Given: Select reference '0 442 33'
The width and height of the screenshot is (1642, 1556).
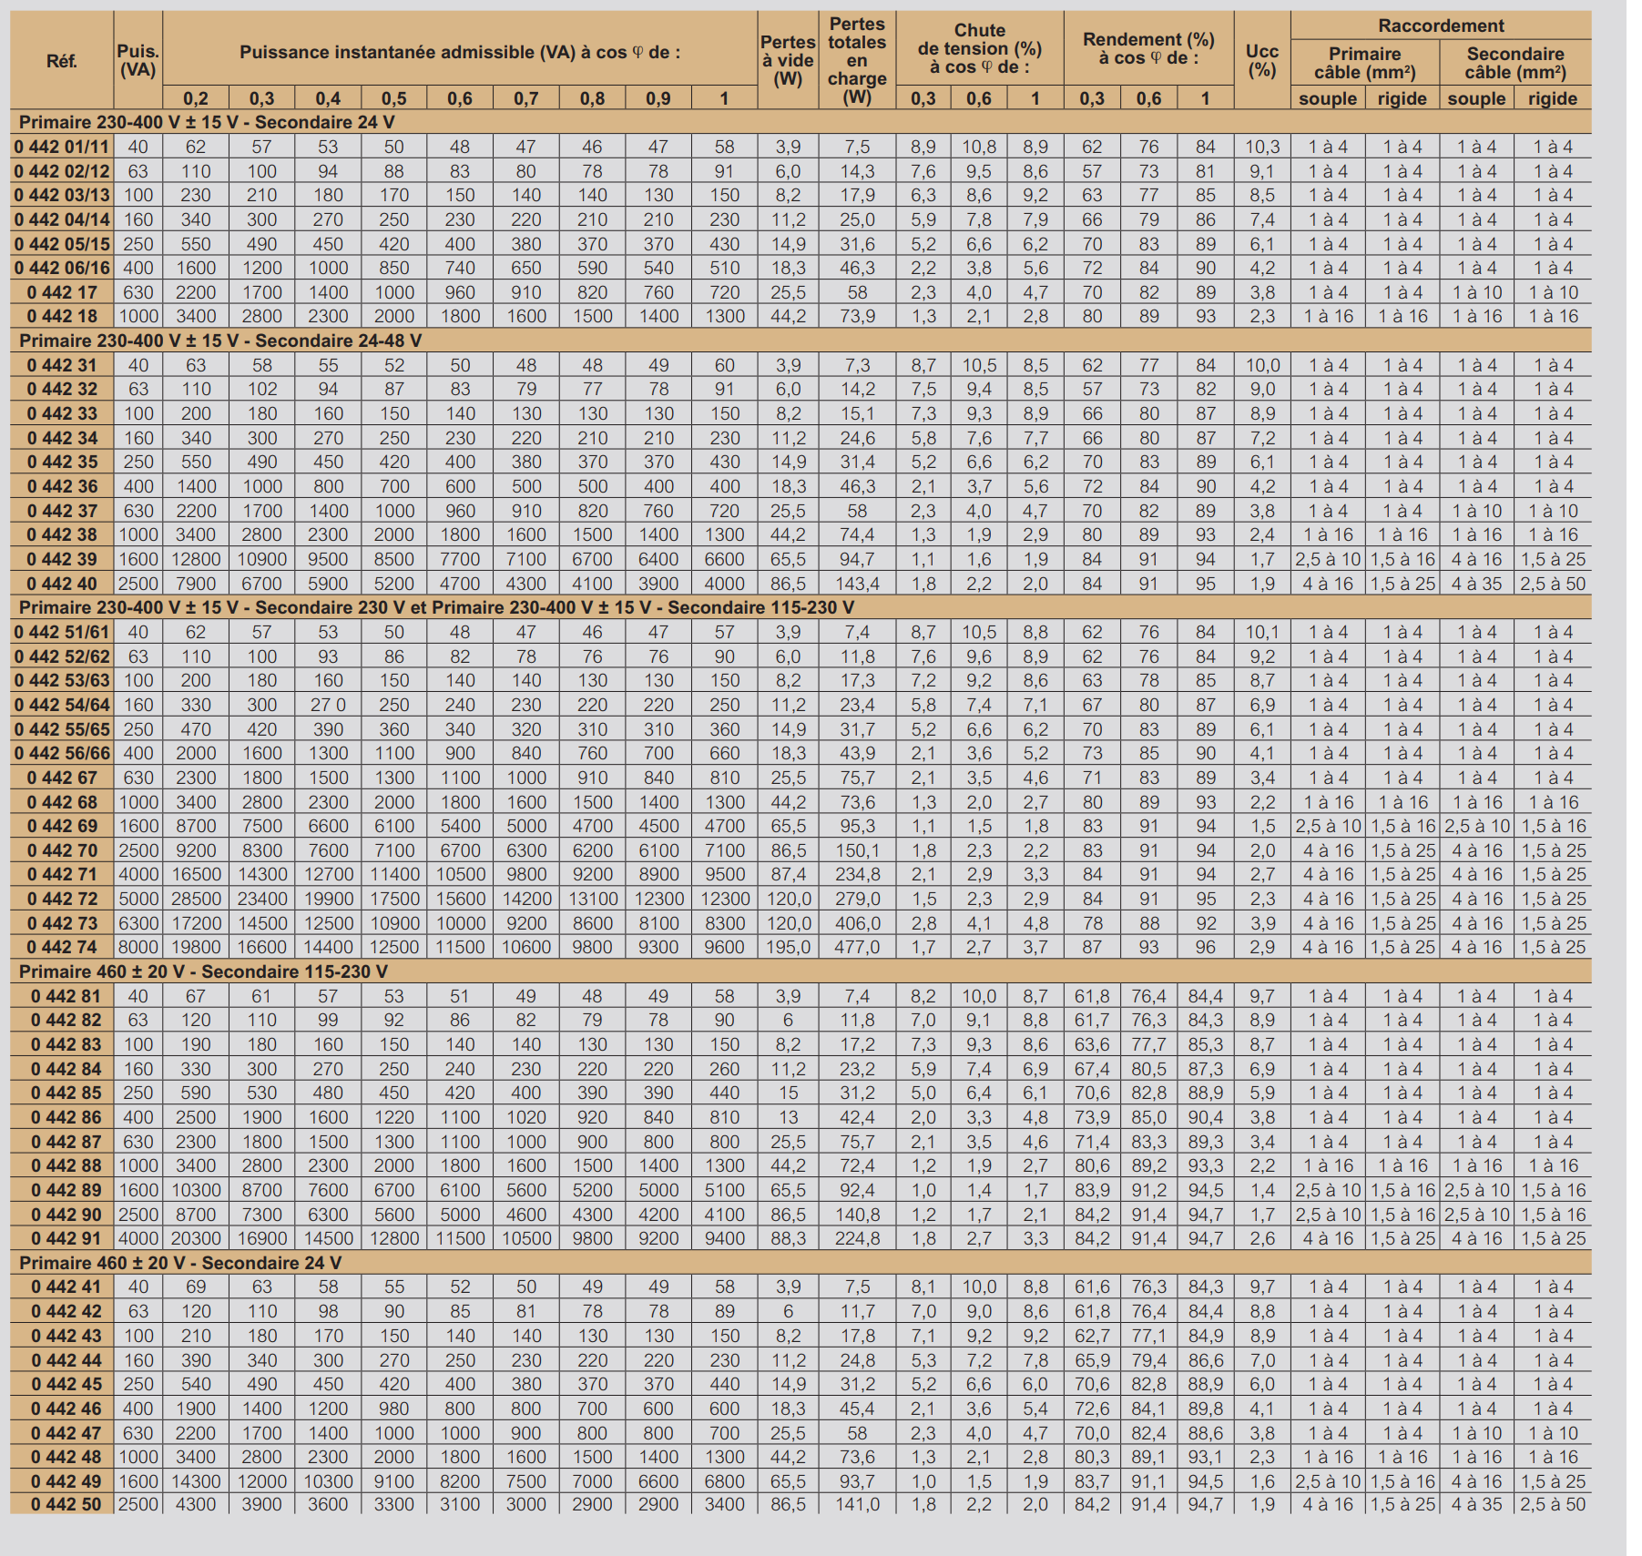Looking at the screenshot, I should tap(62, 413).
